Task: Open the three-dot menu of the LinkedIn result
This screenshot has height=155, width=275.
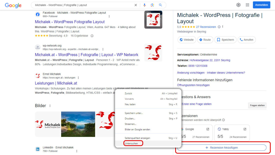Action: click(x=77, y=151)
